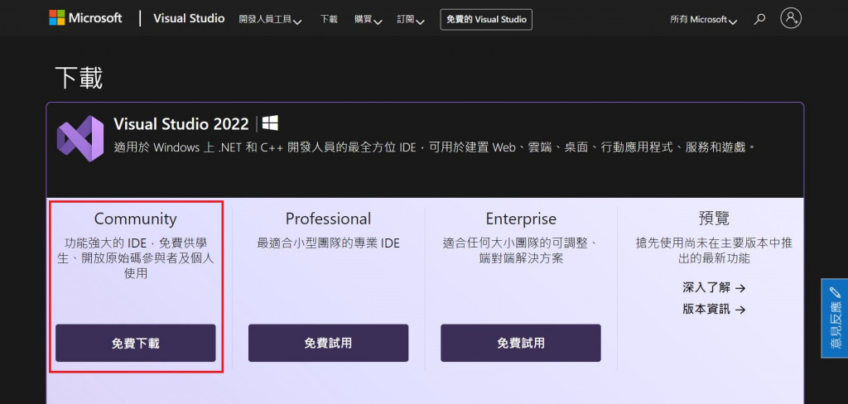The image size is (848, 404).
Task: Click 免費試用 button under Professional
Action: pyautogui.click(x=328, y=343)
